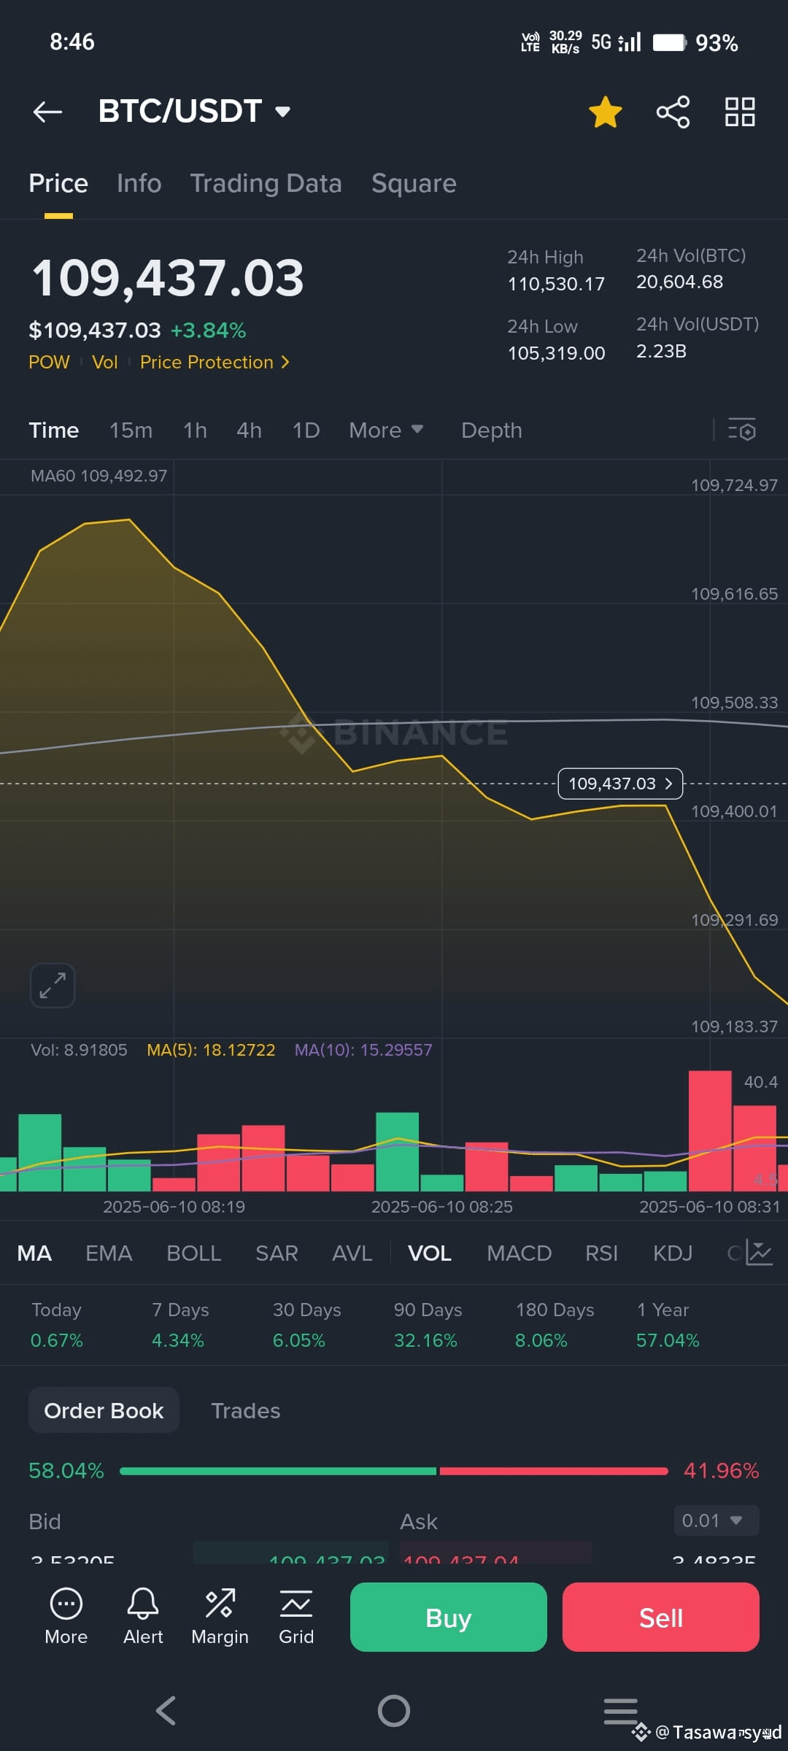Viewport: 788px width, 1751px height.
Task: Tap the 90 Days 32.16% performance value
Action: pyautogui.click(x=425, y=1340)
